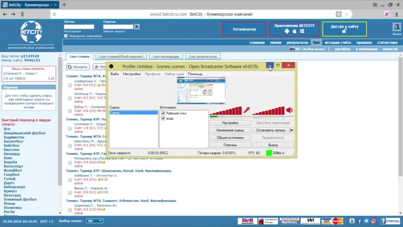403x227 pixels.
Task: Open the Файл menu in OBS
Action: (x=115, y=74)
